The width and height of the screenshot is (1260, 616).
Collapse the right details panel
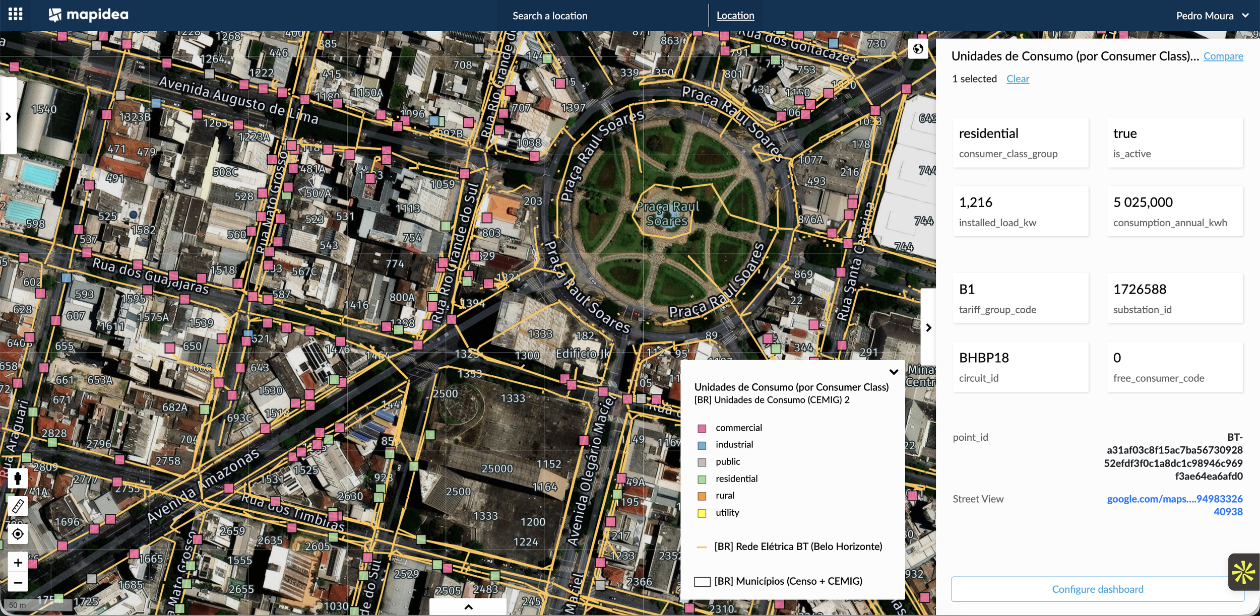tap(928, 327)
